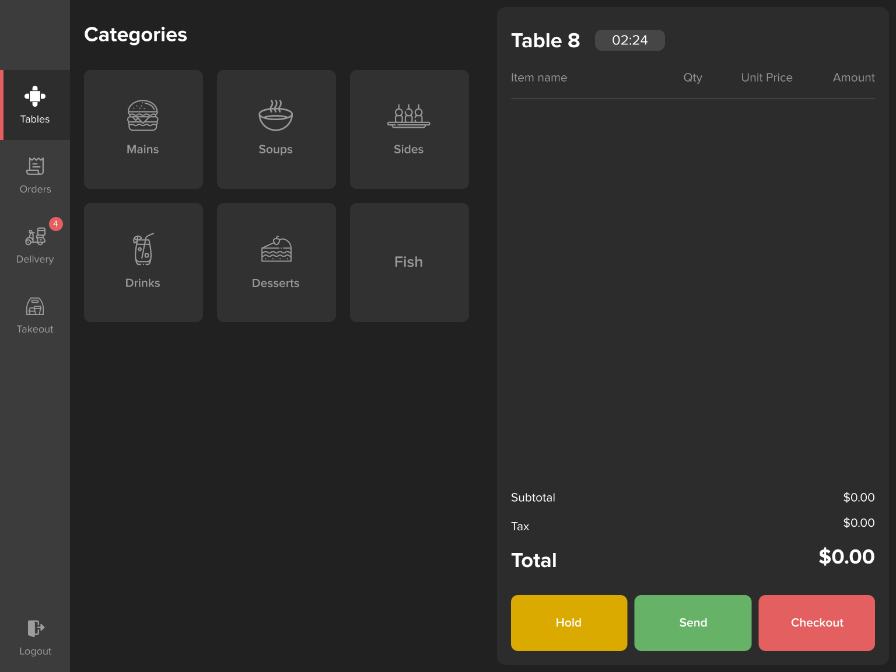Hold the current order
Viewport: 896px width, 672px height.
pos(569,623)
